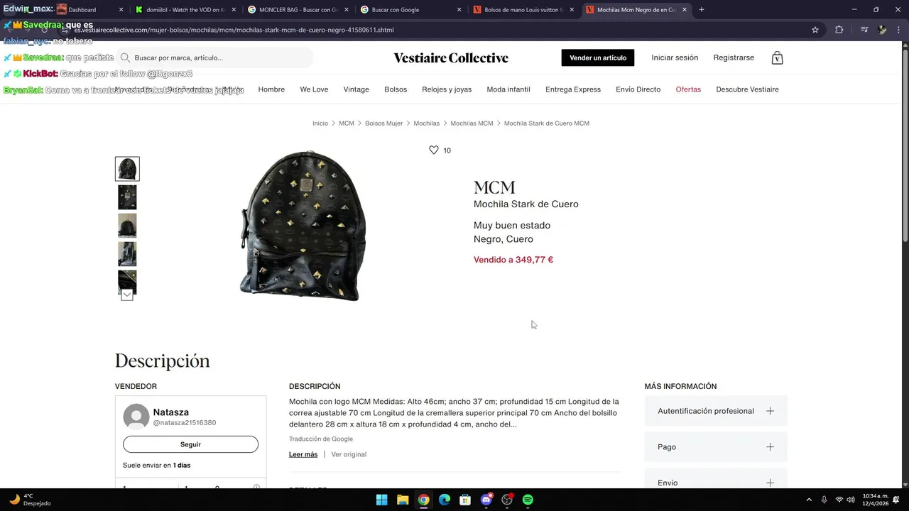Show more thumbnails with down chevron
The width and height of the screenshot is (909, 511).
pyautogui.click(x=127, y=295)
